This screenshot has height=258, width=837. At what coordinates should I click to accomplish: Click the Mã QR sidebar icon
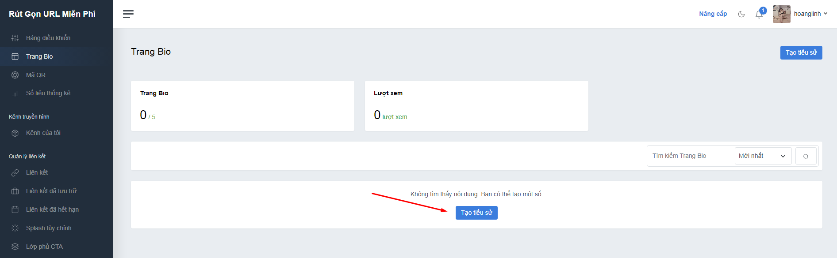[15, 75]
